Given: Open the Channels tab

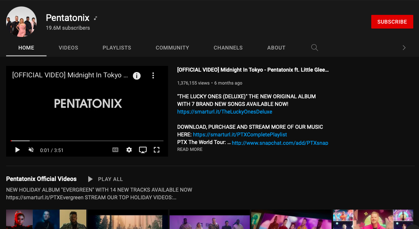Looking at the screenshot, I should [x=228, y=48].
